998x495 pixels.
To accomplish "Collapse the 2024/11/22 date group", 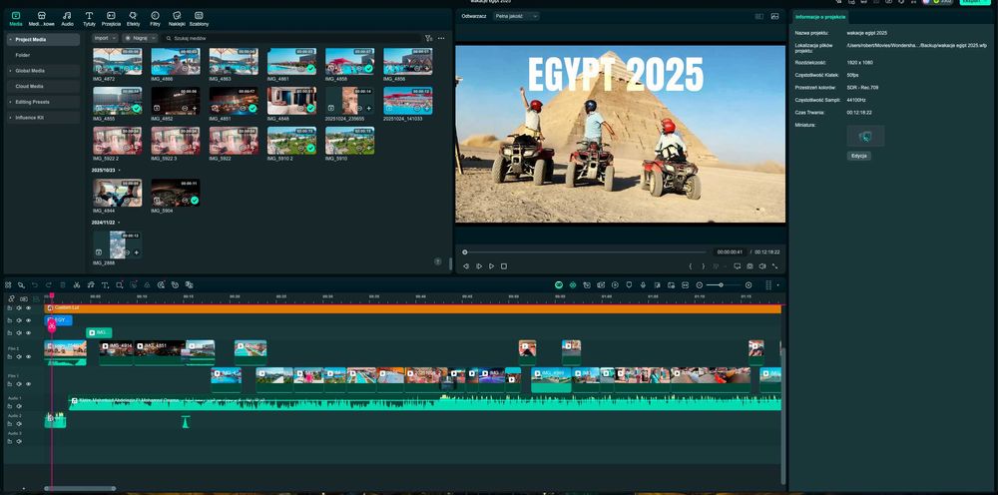I will (119, 223).
